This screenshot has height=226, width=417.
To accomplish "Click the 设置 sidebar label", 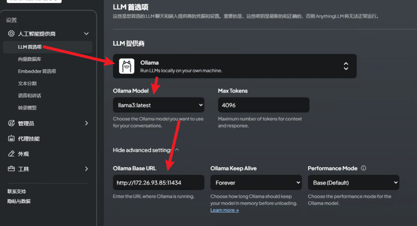I will (12, 20).
